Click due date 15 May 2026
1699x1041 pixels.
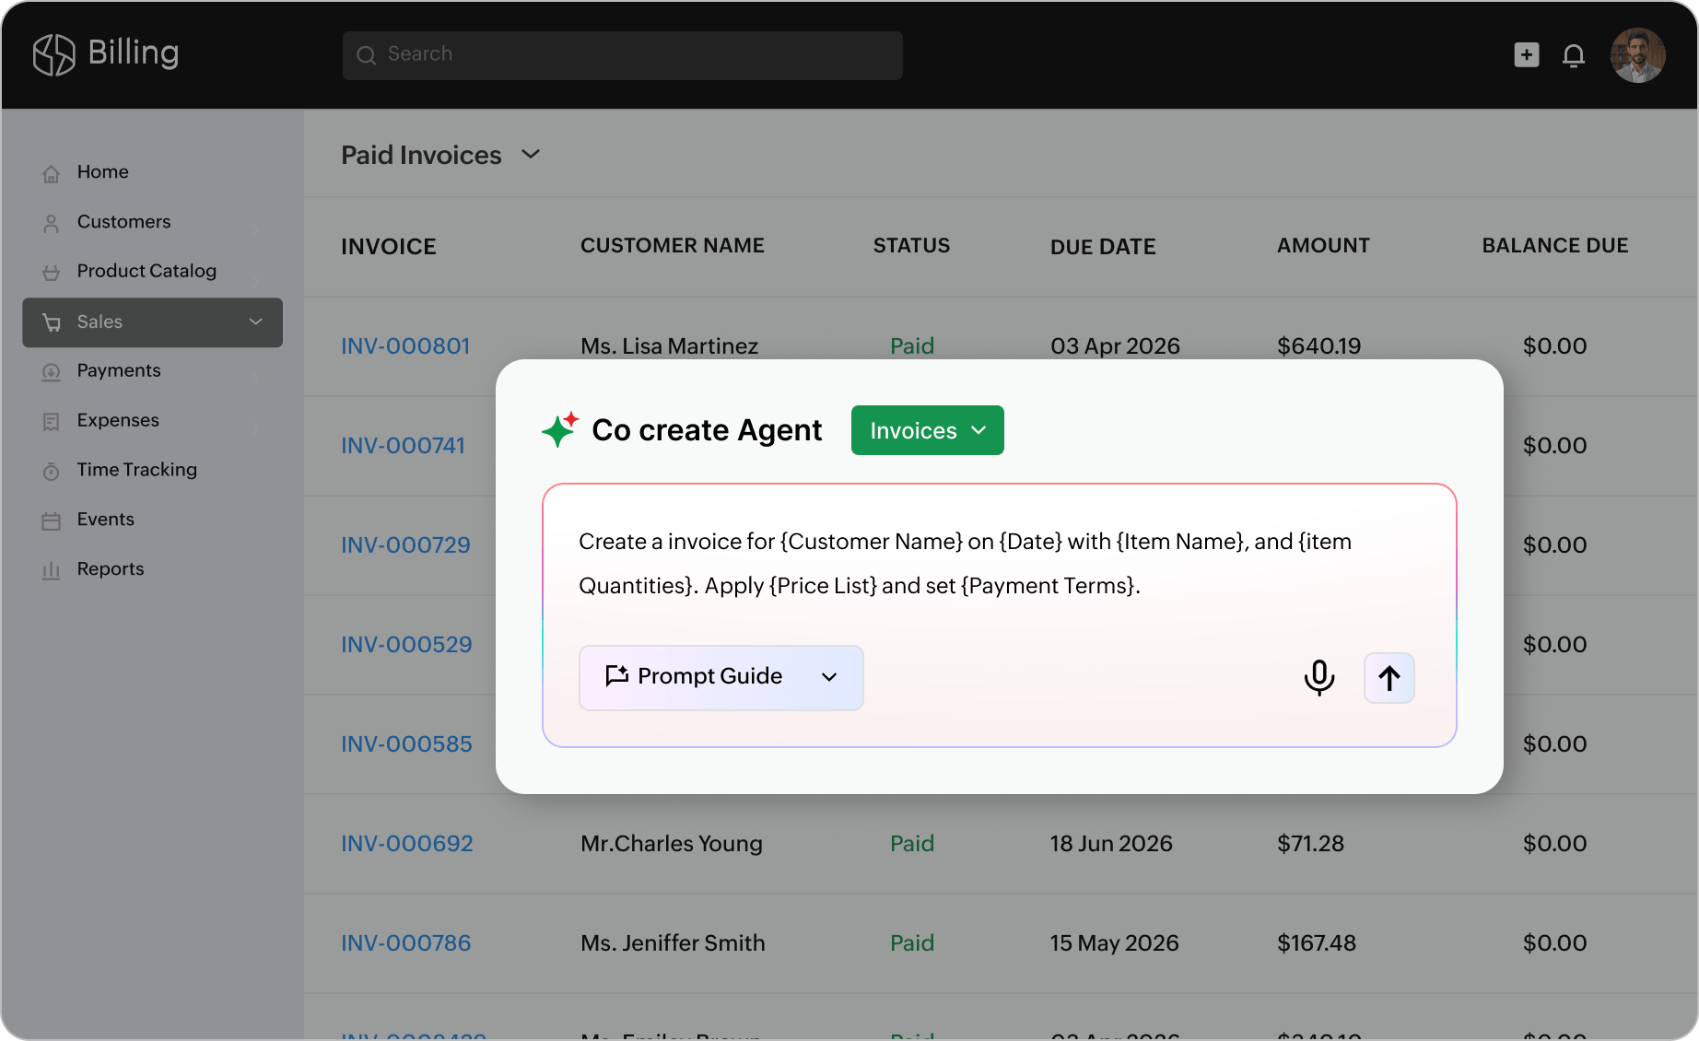pyautogui.click(x=1115, y=943)
